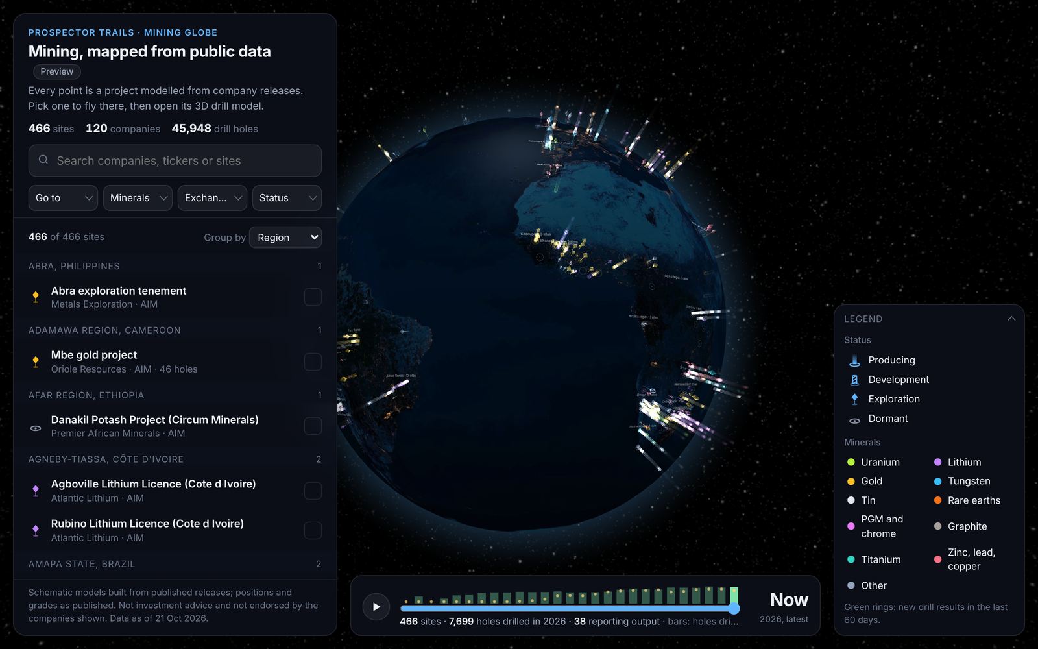Play the timeline animation
The width and height of the screenshot is (1038, 649).
pyautogui.click(x=376, y=607)
